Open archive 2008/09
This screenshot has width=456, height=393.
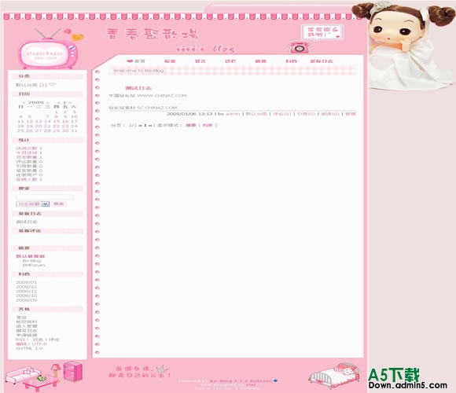click(x=27, y=300)
